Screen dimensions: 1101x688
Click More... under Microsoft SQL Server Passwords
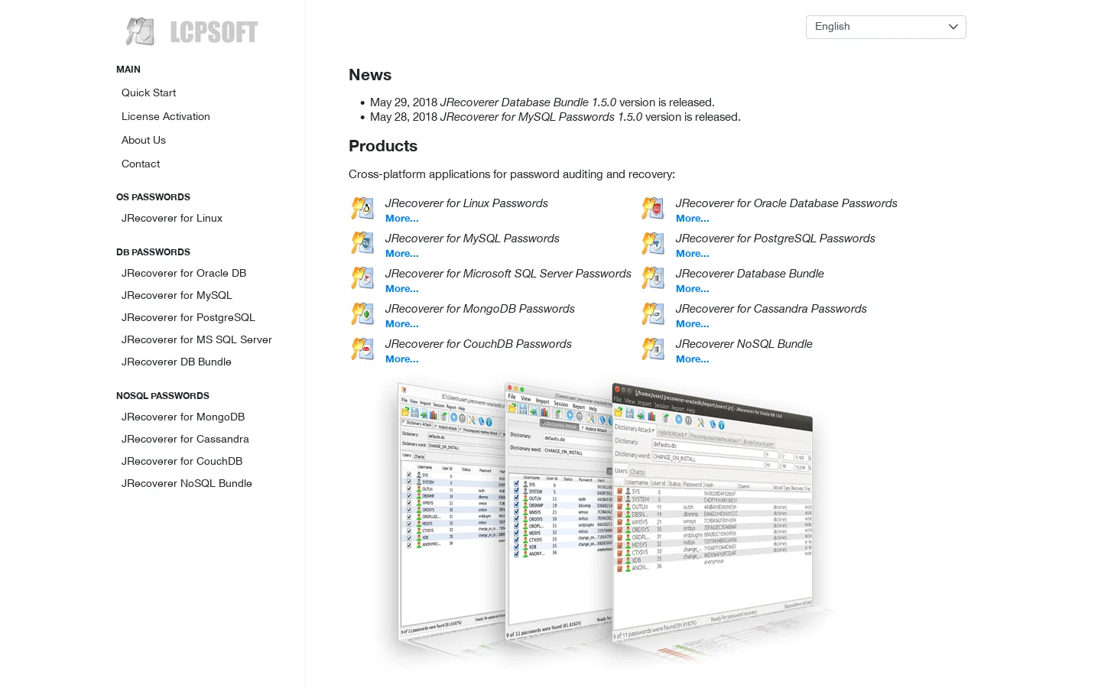click(x=401, y=289)
